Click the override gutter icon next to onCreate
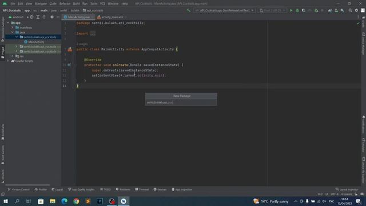Image resolution: width=366 pixels, height=206 pixels. coord(69,65)
